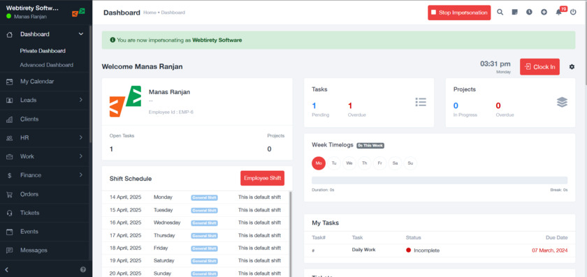Click the power logout icon
587x277 pixels.
pyautogui.click(x=573, y=13)
